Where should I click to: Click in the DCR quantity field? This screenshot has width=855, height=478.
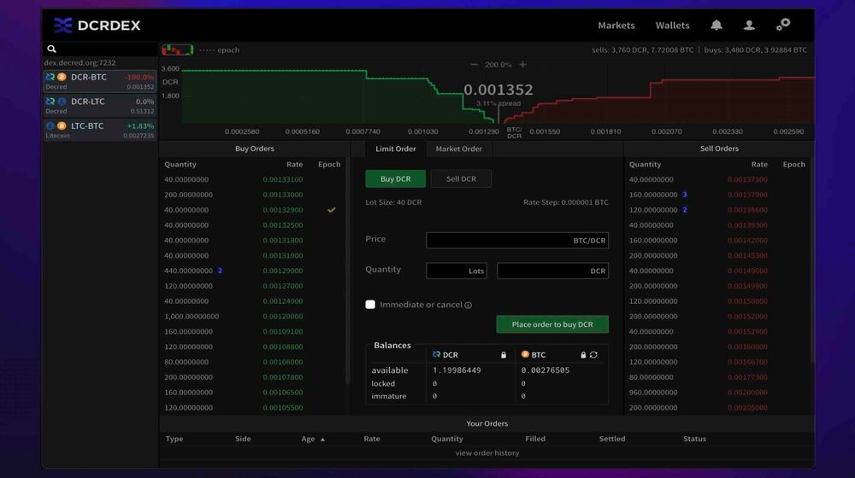553,271
